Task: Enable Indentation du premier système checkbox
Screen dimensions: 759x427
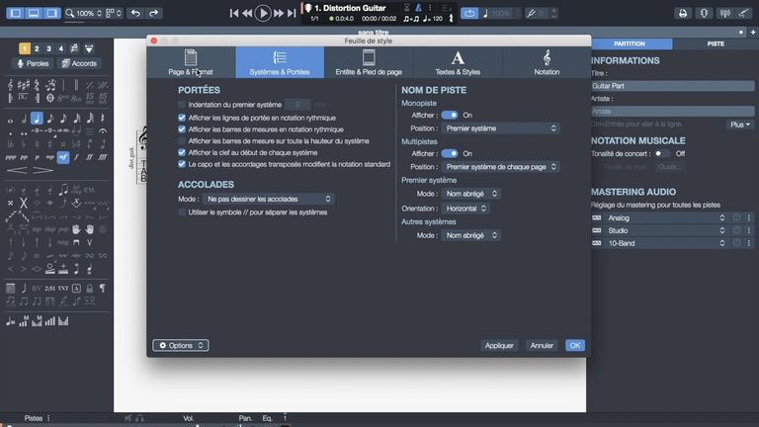Action: click(x=182, y=104)
